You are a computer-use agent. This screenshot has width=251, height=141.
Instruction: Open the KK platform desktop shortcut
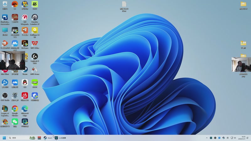coord(15,33)
